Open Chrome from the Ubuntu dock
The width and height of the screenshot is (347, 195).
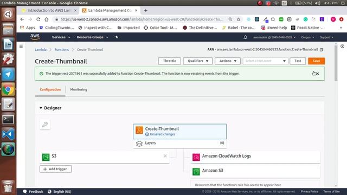[x=8, y=89]
